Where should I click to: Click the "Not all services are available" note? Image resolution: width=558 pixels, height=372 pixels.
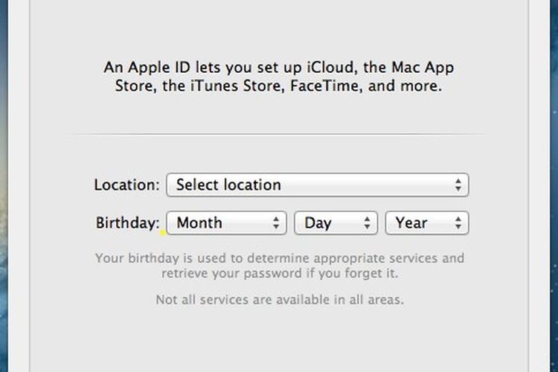tap(280, 299)
